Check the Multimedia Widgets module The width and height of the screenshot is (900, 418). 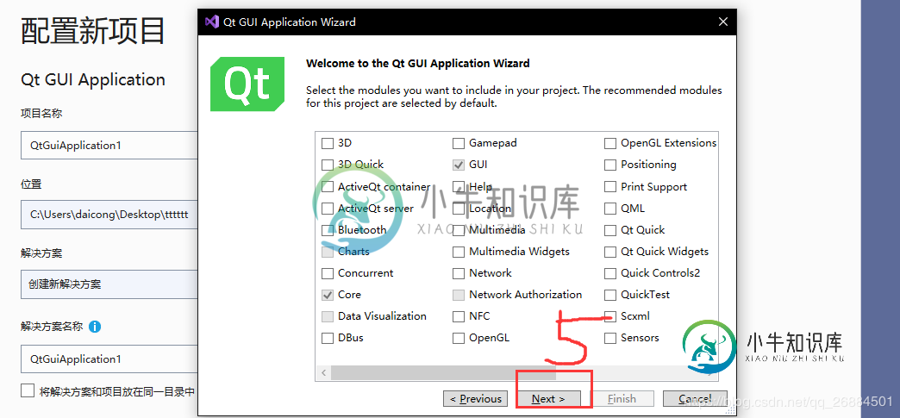[459, 252]
